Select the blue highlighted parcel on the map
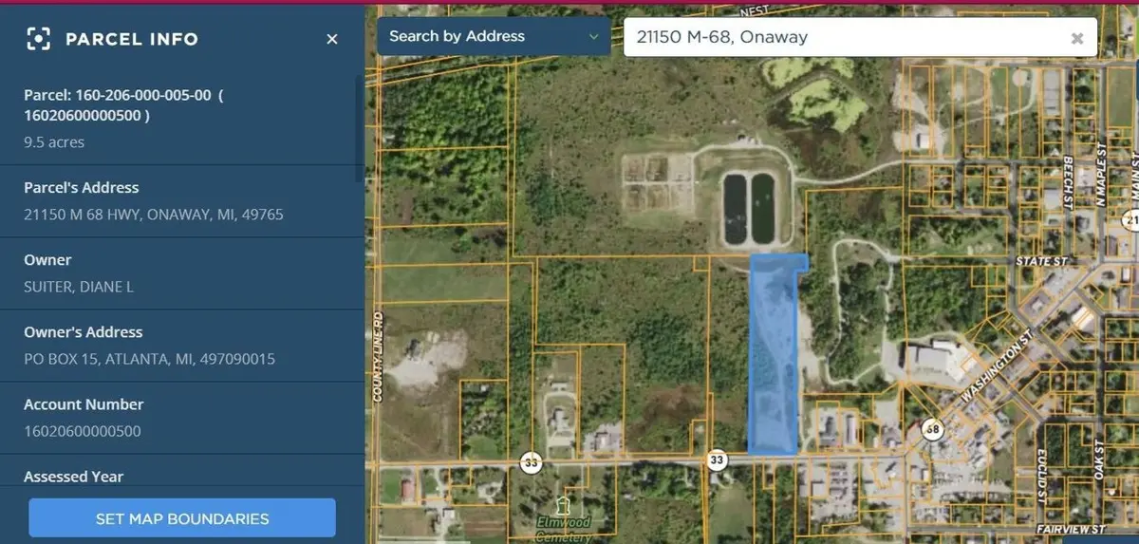The height and width of the screenshot is (544, 1139). pyautogui.click(x=774, y=361)
